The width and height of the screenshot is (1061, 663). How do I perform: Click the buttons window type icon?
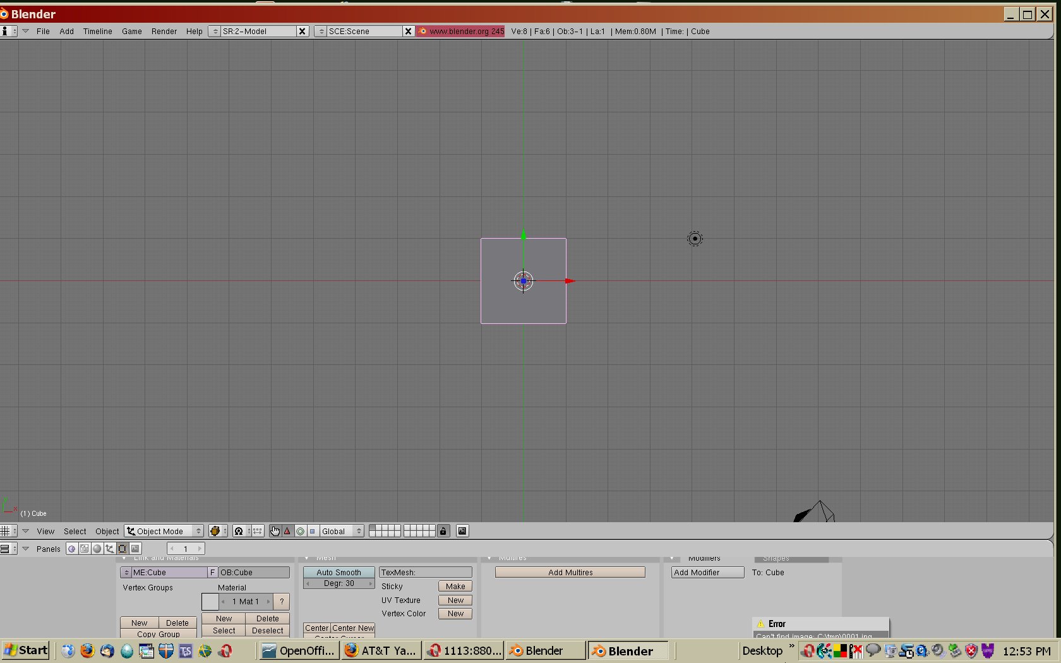8,549
